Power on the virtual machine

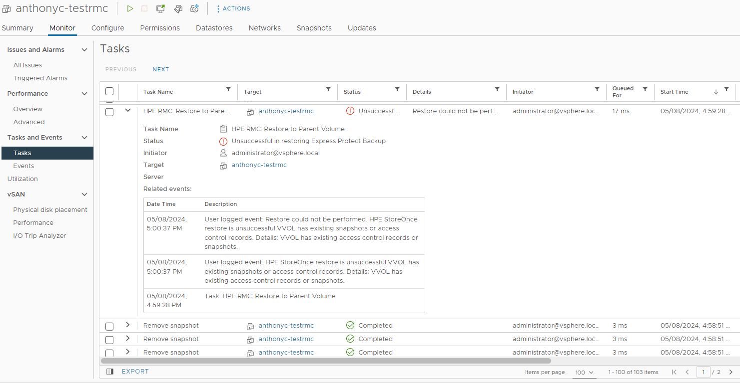pyautogui.click(x=130, y=8)
